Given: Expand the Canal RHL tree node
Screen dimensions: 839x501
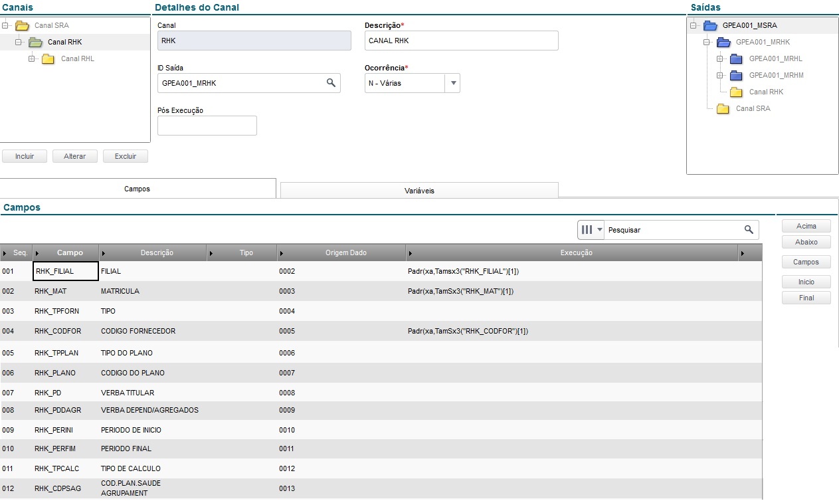Looking at the screenshot, I should click(31, 59).
